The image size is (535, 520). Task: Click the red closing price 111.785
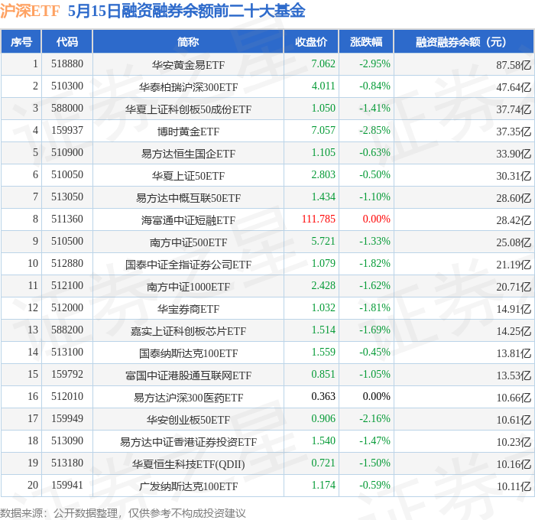(319, 219)
